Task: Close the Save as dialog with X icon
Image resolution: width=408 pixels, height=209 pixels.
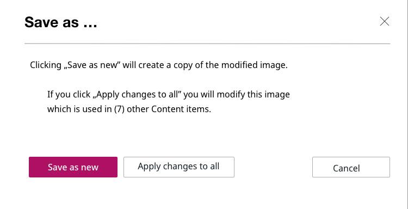Action: 384,21
